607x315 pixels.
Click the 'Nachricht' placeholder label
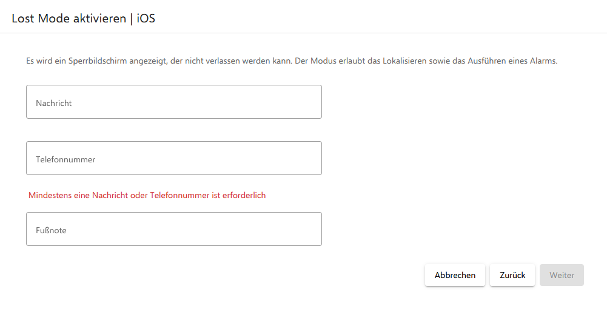(54, 103)
